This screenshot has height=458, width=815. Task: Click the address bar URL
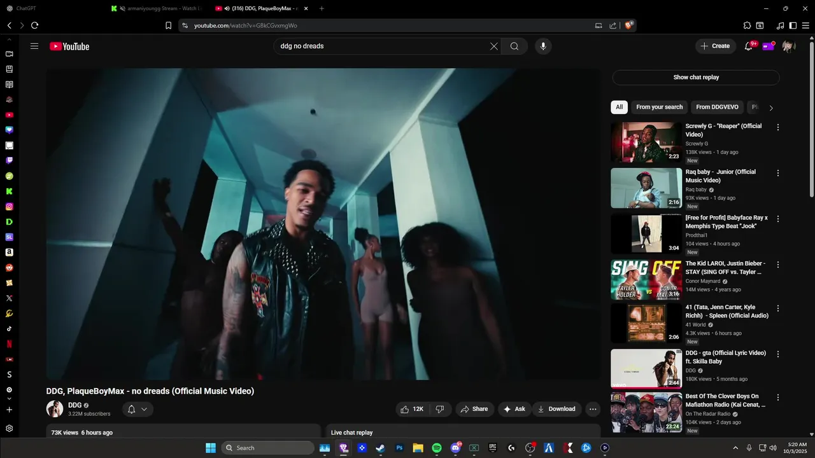tap(246, 25)
